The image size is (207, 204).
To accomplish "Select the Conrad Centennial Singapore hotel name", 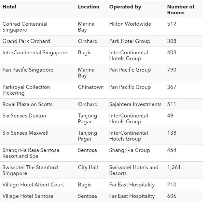I will click(25, 27).
